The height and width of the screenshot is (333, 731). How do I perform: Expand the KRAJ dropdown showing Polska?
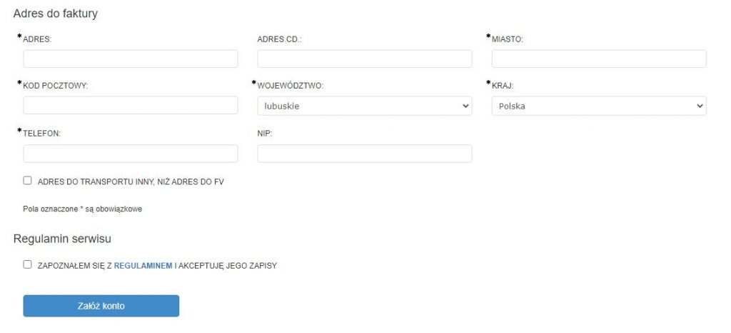tap(598, 106)
